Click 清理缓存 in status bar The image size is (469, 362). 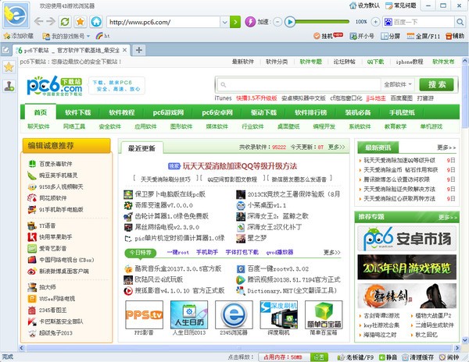(417, 357)
